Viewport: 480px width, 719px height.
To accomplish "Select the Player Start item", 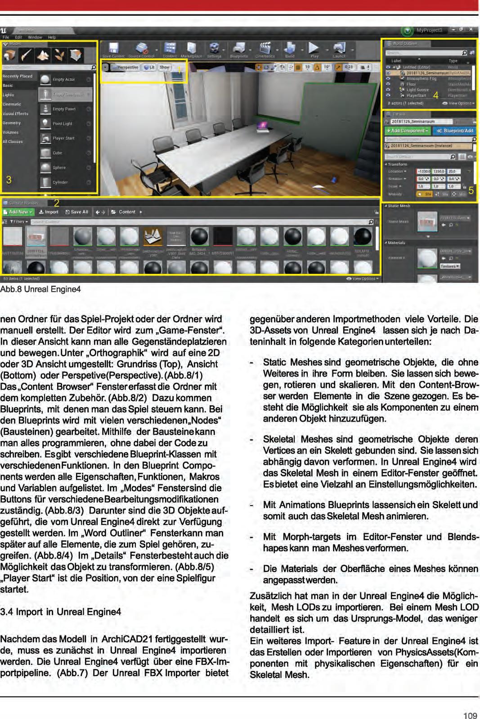I will tap(66, 138).
